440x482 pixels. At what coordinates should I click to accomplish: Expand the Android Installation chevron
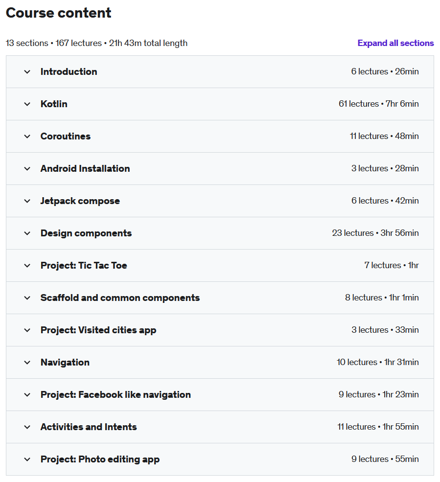pos(27,169)
